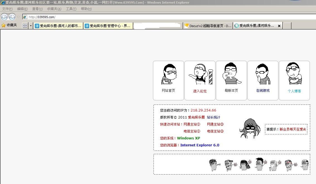Switch to the 爱尚娱乐圈 管理中心 tab
Screen dimensions: 316x184
[107, 25]
